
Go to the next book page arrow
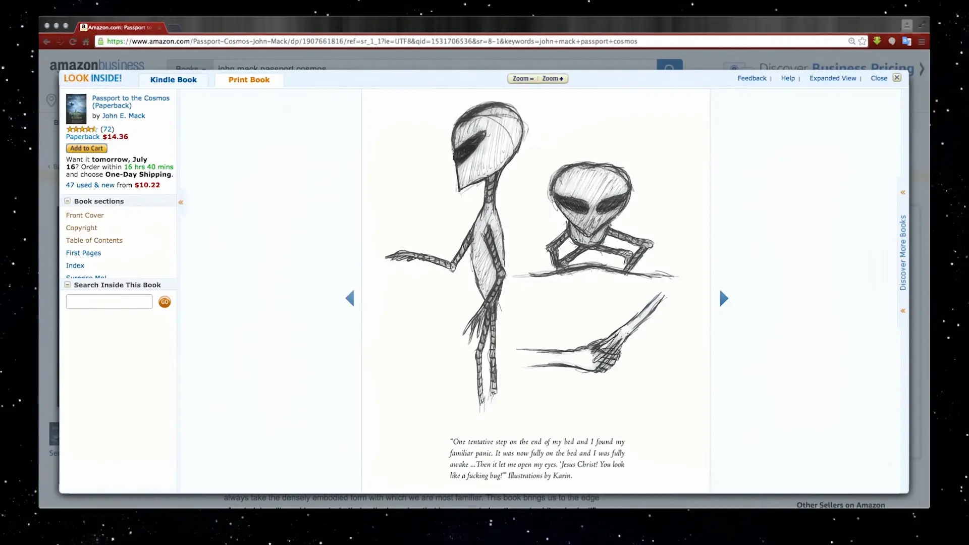[724, 298]
